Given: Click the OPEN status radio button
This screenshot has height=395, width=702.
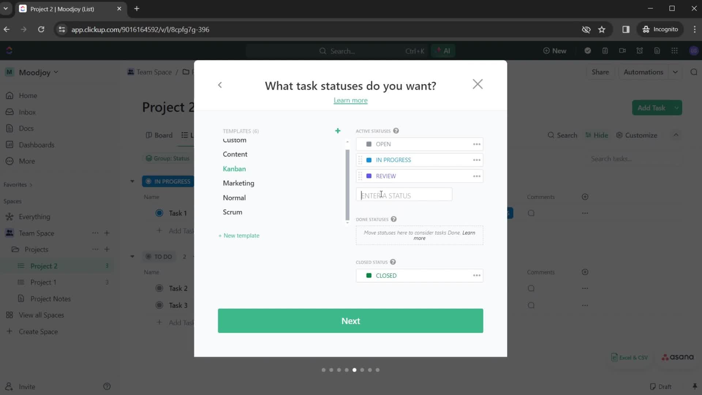Looking at the screenshot, I should click(369, 144).
